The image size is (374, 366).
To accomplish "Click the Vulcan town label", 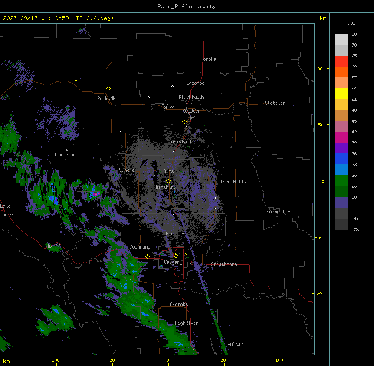I will 235,344.
